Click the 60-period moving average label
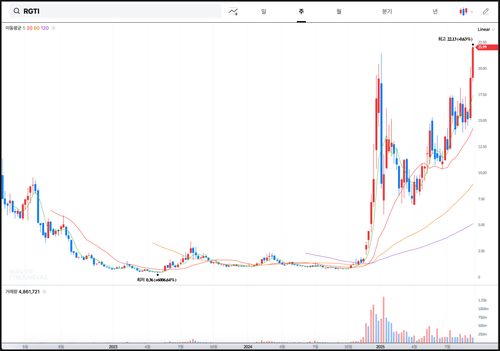Viewport: 500px width, 351px height. [x=36, y=28]
